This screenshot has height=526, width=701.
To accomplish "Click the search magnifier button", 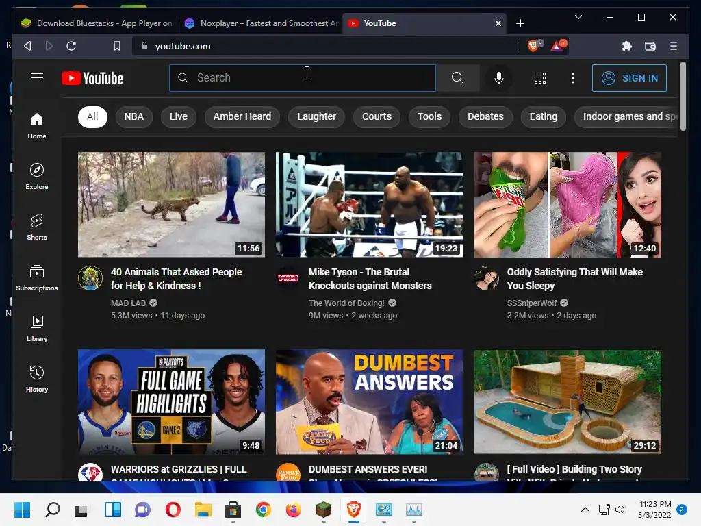I will pos(457,78).
